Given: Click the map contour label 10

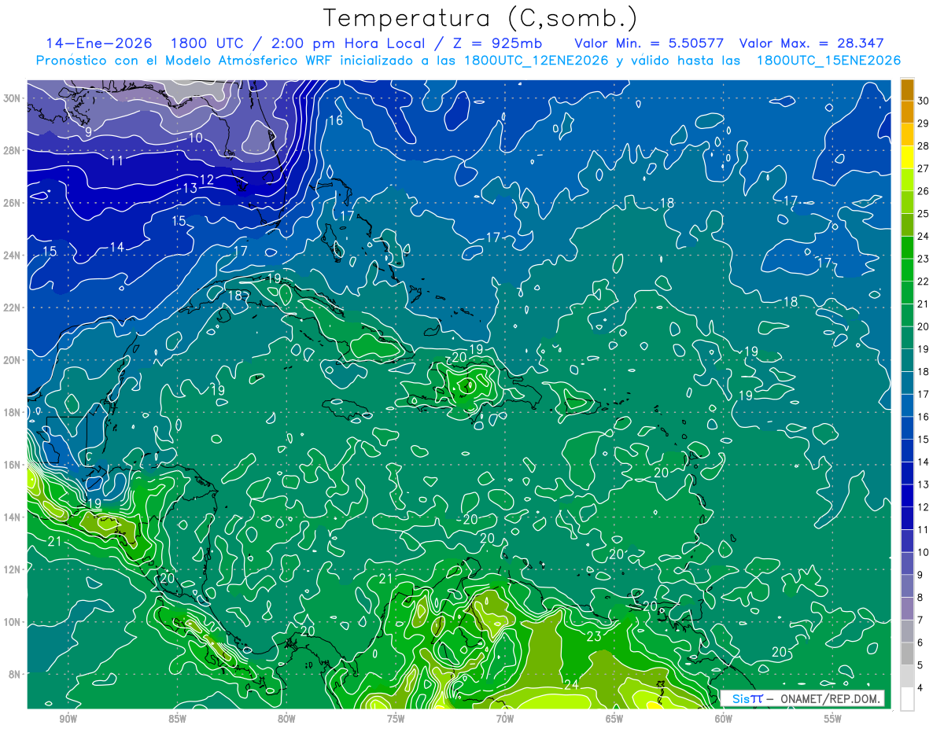Looking at the screenshot, I should [x=196, y=138].
